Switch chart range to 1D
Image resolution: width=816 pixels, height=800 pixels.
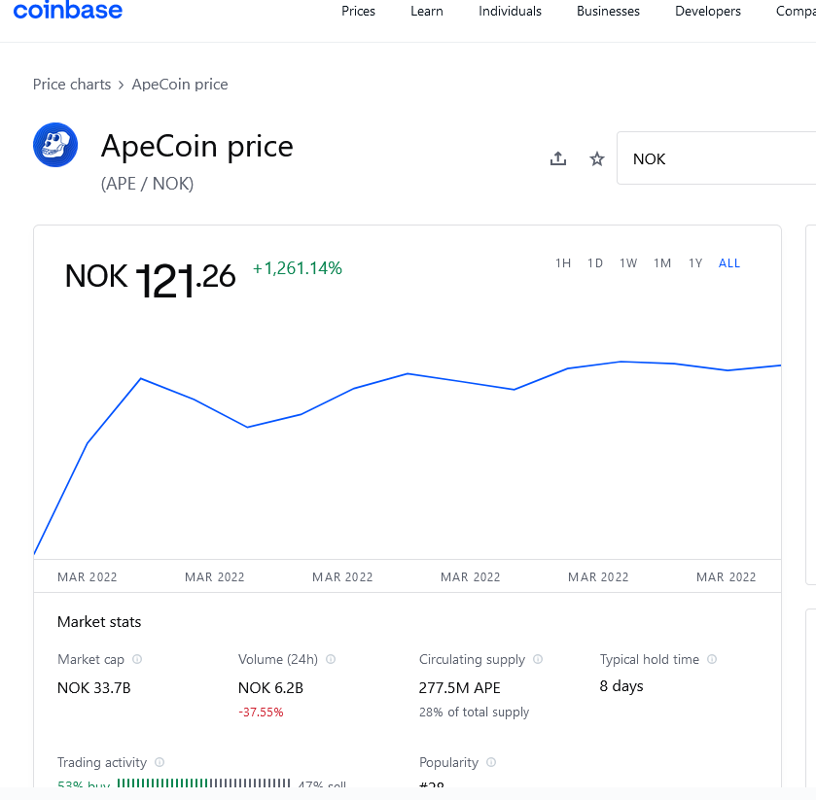tap(595, 263)
